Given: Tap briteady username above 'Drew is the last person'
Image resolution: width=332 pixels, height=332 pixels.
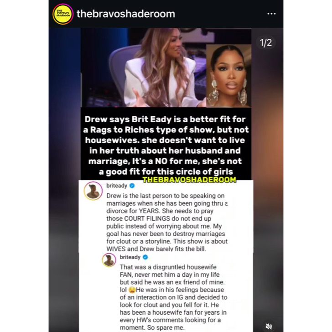Looking at the screenshot, I should coord(116,186).
